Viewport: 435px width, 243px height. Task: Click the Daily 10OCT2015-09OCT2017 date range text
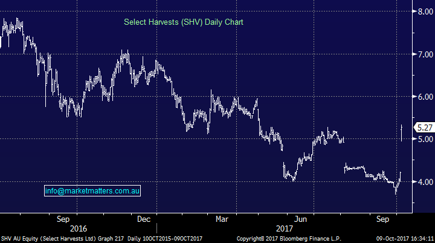pos(165,239)
